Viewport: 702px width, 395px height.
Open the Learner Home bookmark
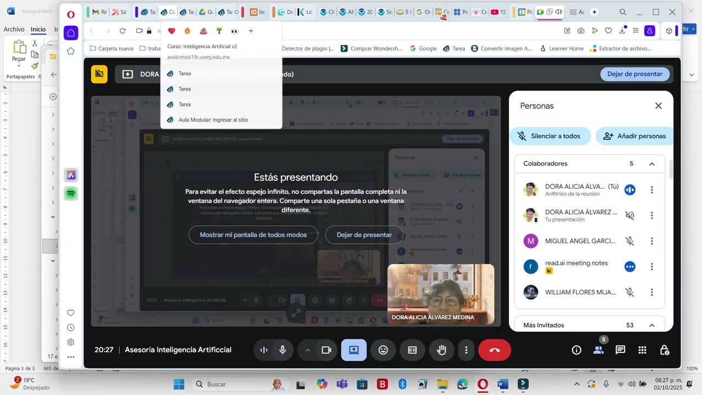[562, 48]
